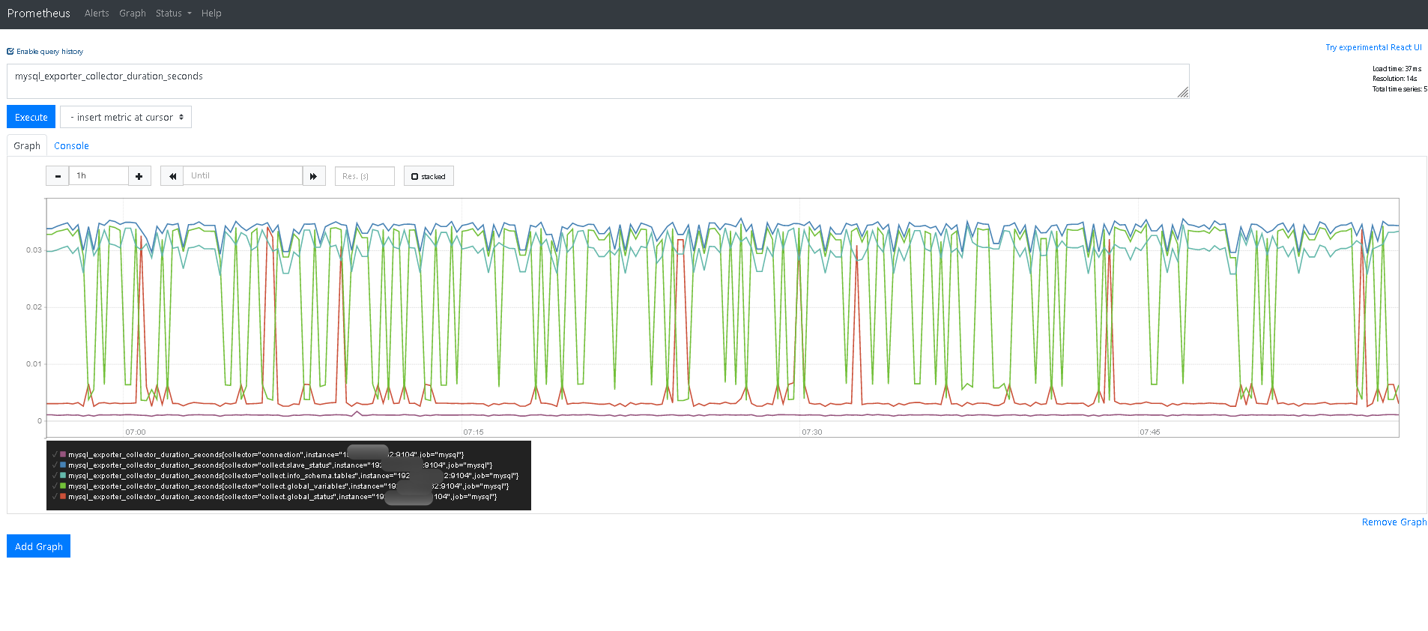Click the Remove Graph link
The width and height of the screenshot is (1428, 631).
(x=1394, y=522)
